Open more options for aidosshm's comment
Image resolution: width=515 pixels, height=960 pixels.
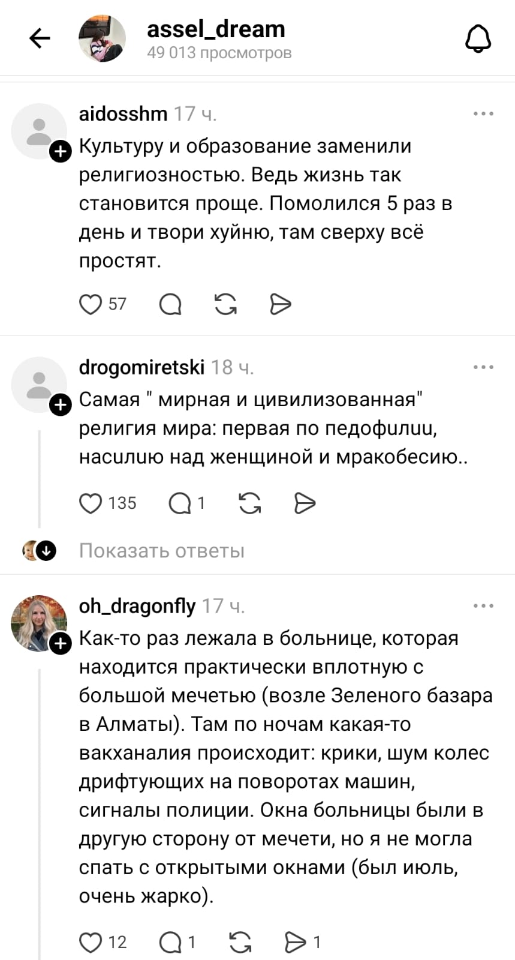point(483,113)
